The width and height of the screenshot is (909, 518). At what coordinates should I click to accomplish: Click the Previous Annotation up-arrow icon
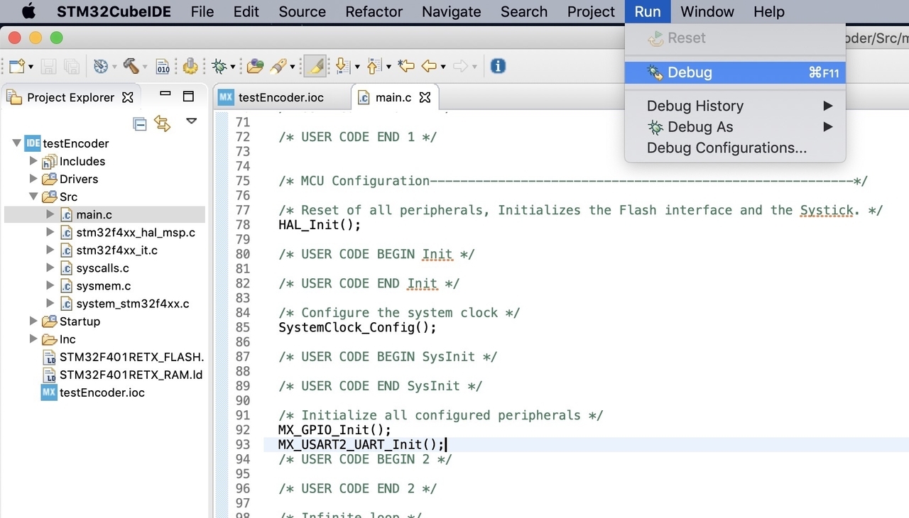(374, 67)
